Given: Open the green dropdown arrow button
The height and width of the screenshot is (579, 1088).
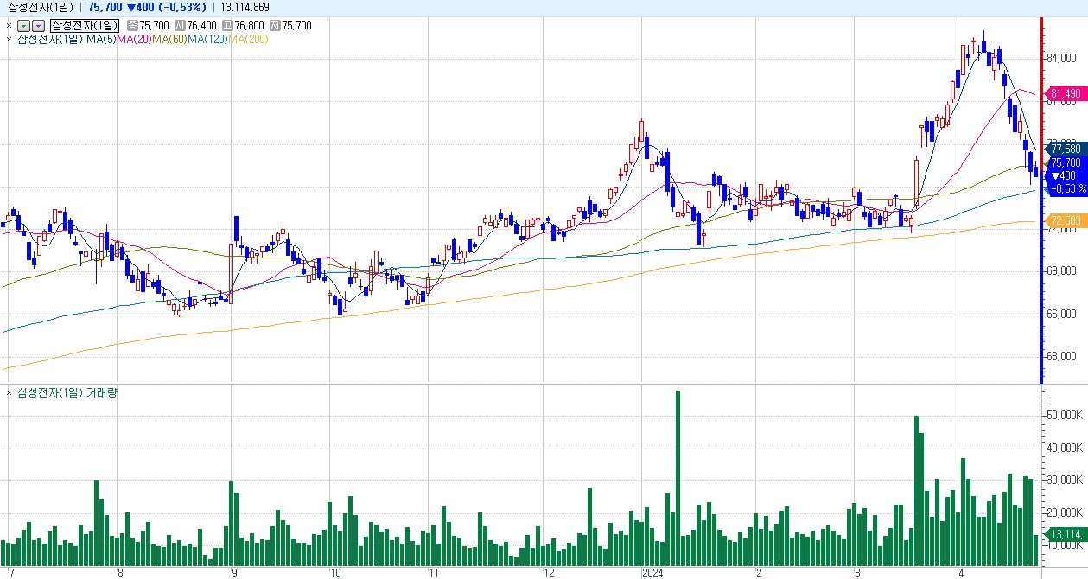Looking at the screenshot, I should 24,25.
